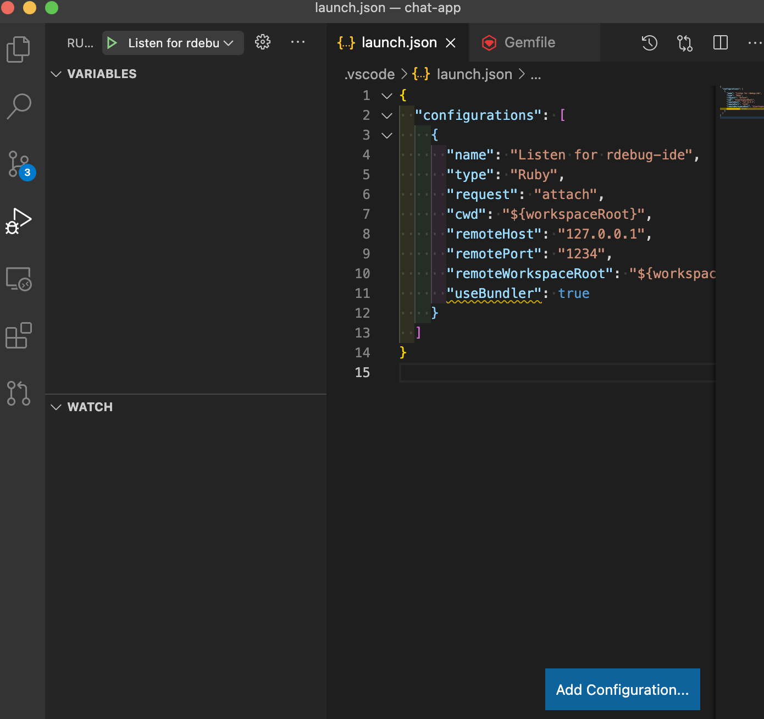Open more debug actions with the ellipsis
Viewport: 764px width, 719px height.
pos(298,42)
